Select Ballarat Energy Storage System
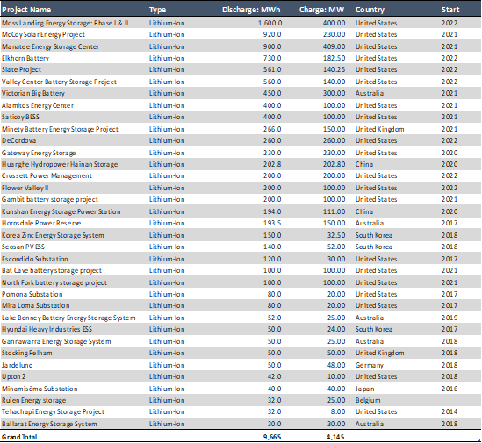 [49, 424]
